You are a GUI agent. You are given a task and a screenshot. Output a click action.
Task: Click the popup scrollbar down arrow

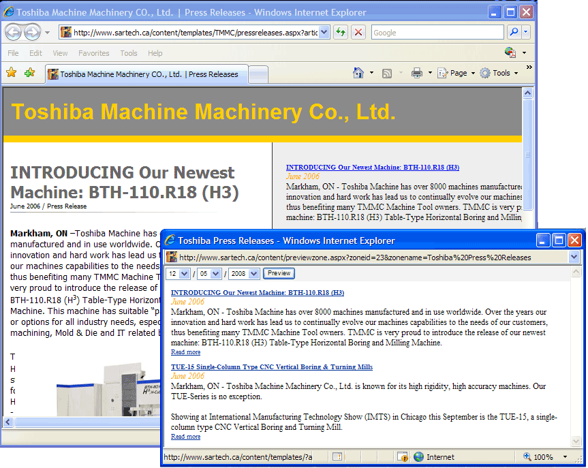(x=576, y=441)
